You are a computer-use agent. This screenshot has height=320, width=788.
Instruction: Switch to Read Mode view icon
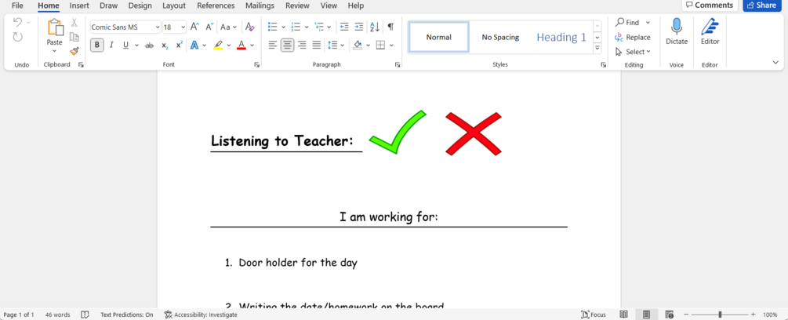pos(623,315)
